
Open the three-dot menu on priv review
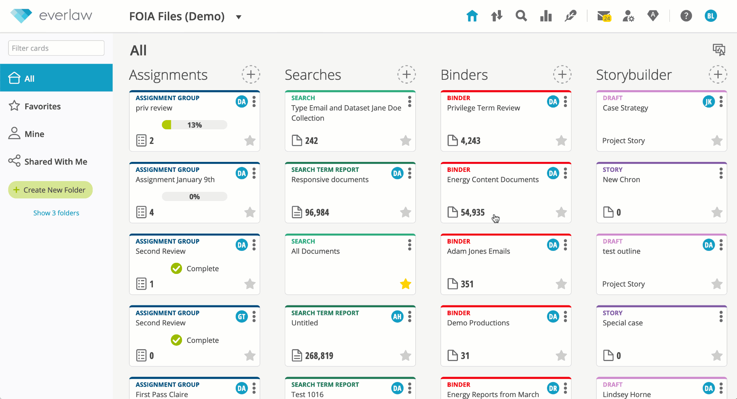tap(254, 102)
